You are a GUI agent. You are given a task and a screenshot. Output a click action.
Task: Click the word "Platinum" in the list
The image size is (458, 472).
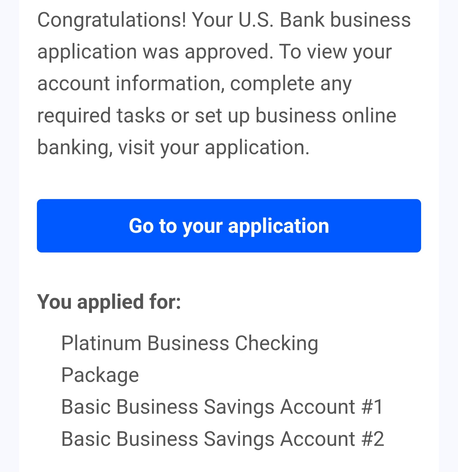[x=101, y=343]
